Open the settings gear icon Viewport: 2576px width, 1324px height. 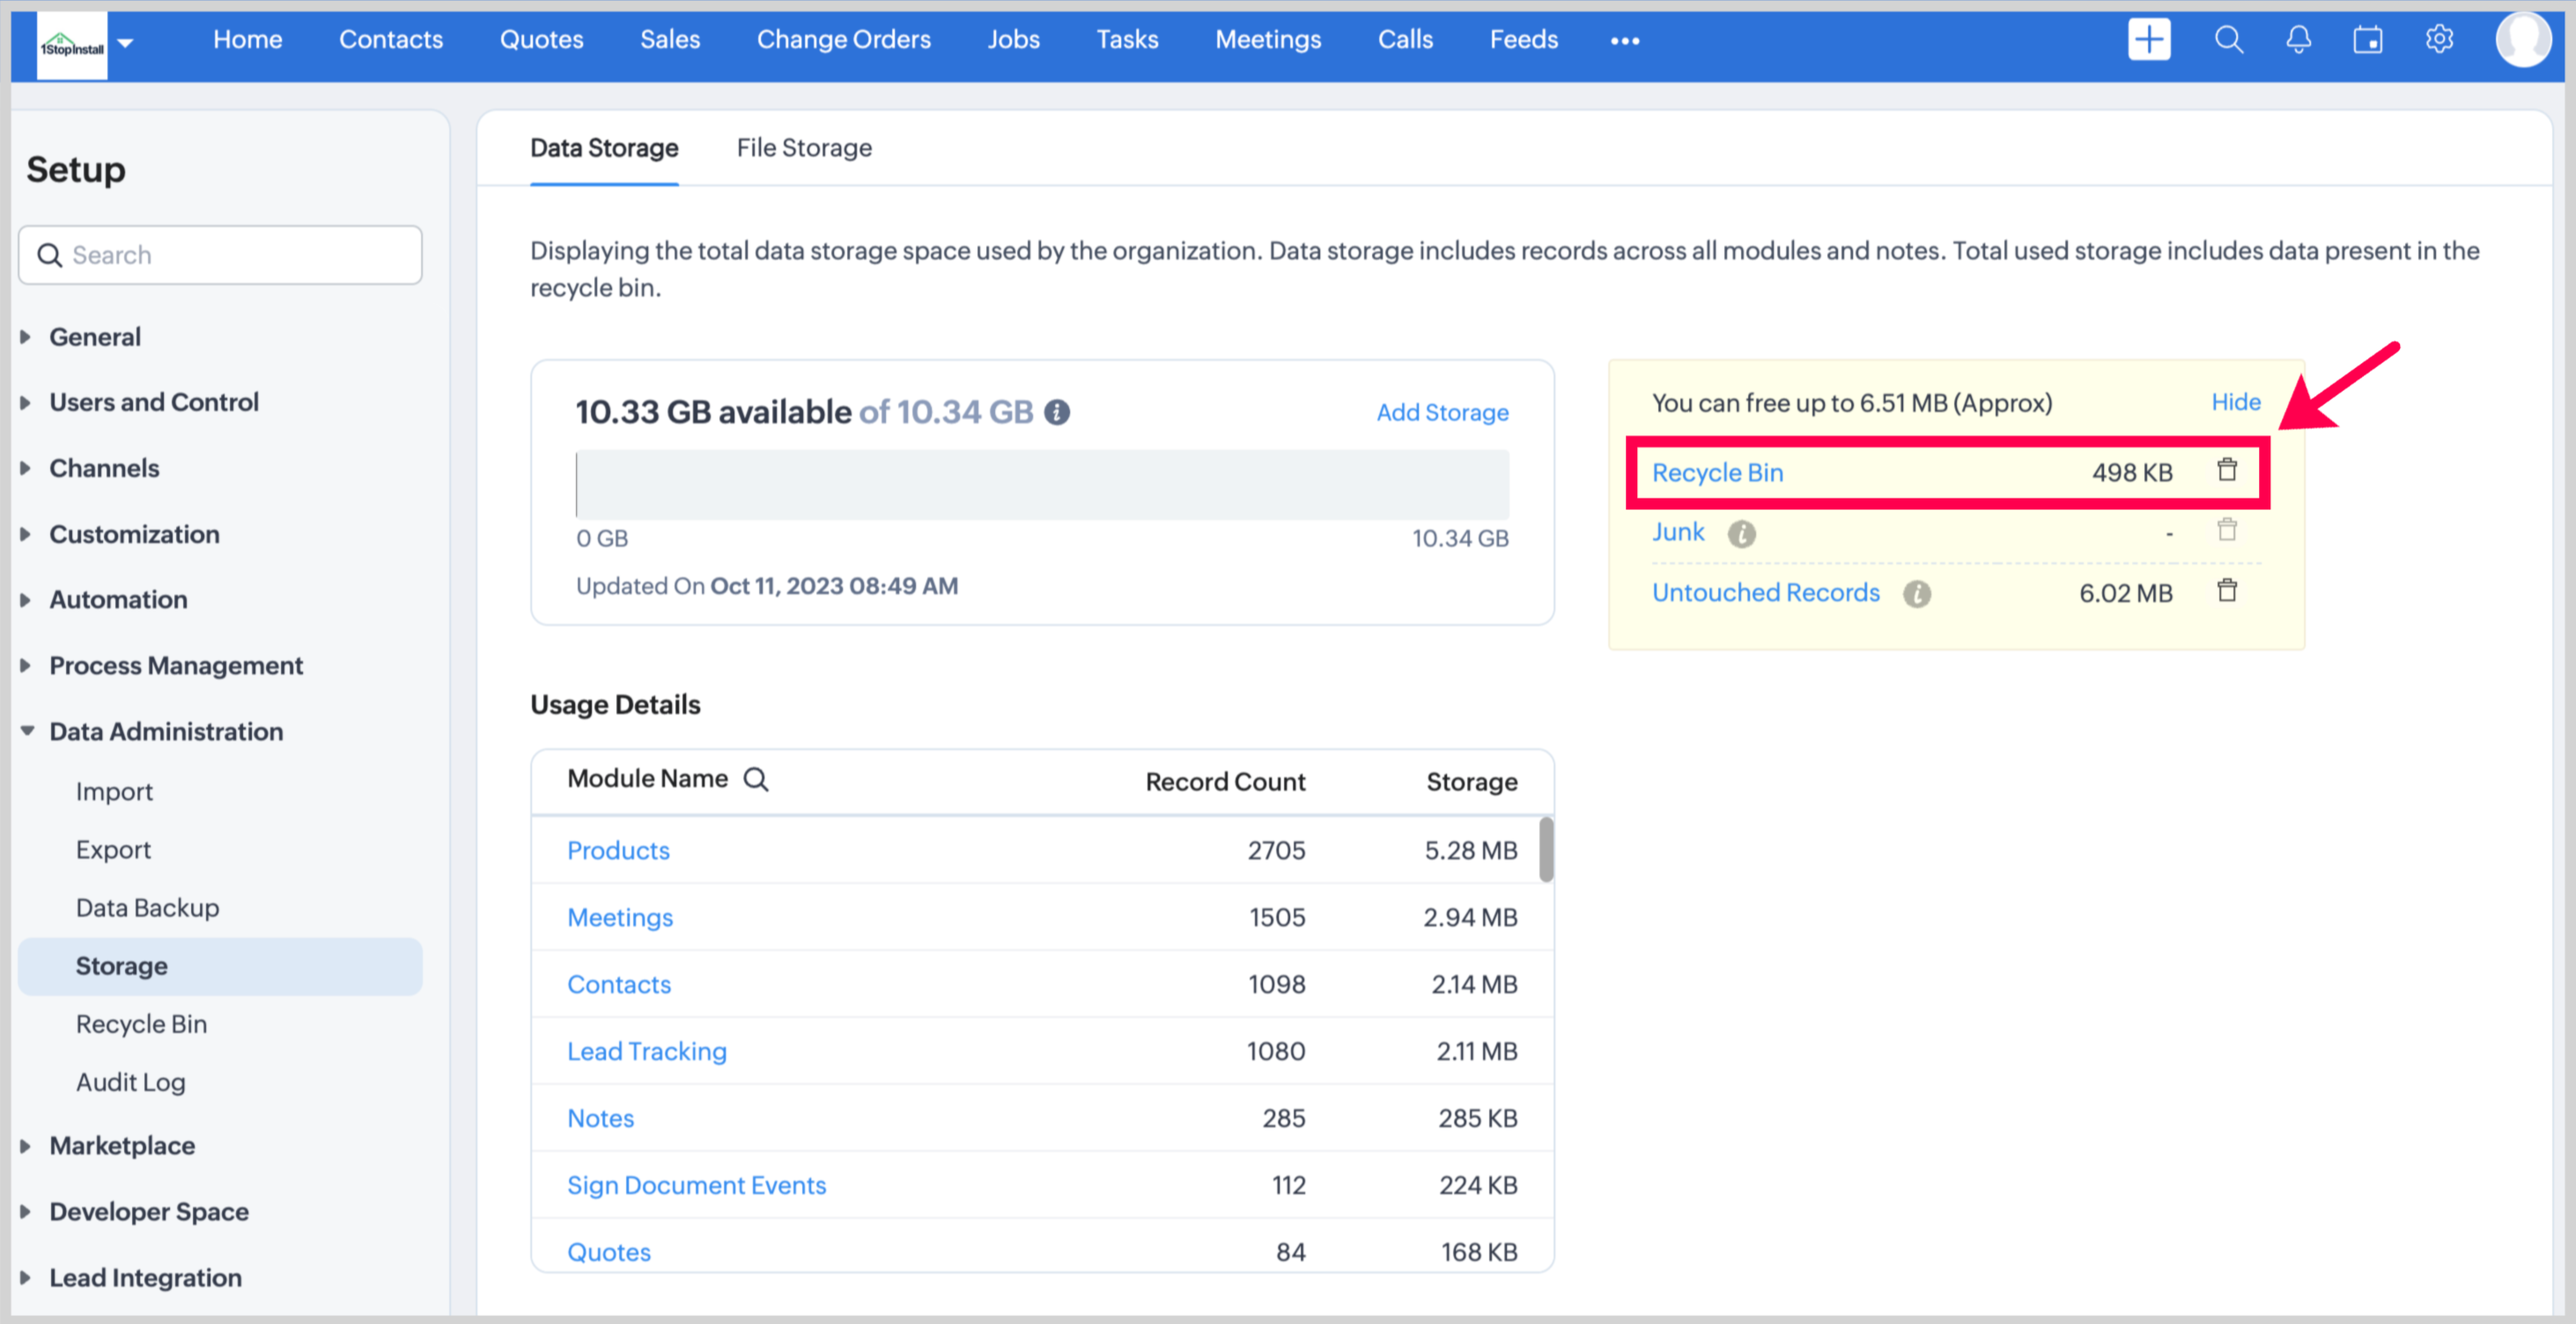pos(2439,40)
